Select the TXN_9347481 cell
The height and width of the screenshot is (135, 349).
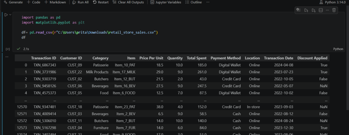pyautogui.click(x=45, y=107)
